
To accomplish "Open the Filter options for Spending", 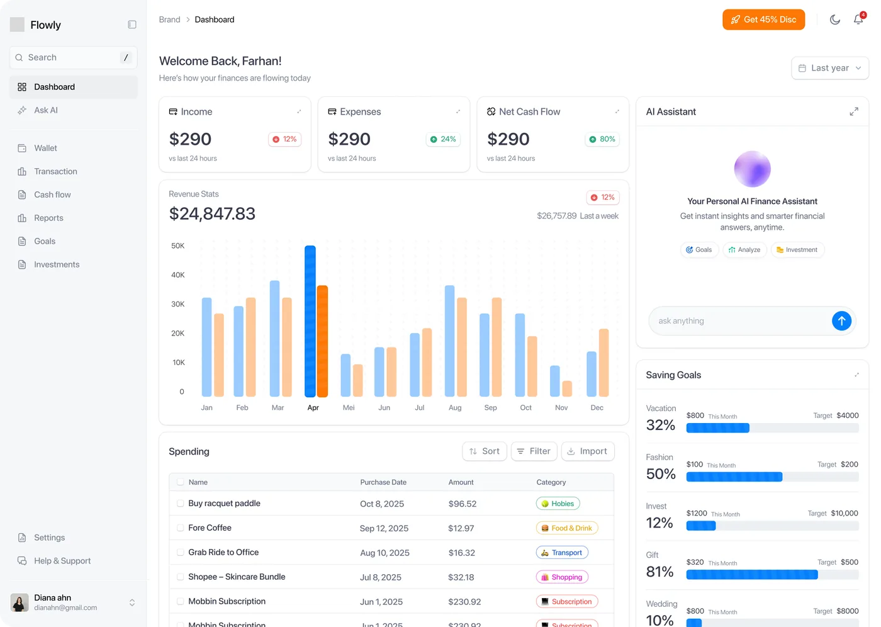I will pyautogui.click(x=534, y=451).
